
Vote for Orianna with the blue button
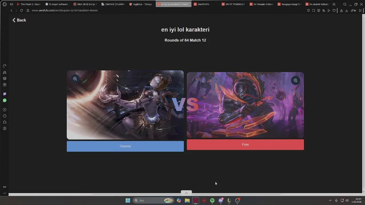click(x=125, y=146)
